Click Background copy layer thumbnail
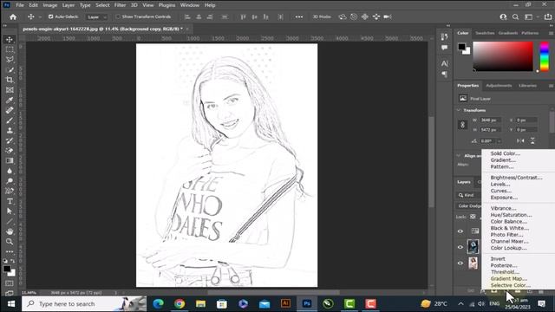 [x=473, y=246]
